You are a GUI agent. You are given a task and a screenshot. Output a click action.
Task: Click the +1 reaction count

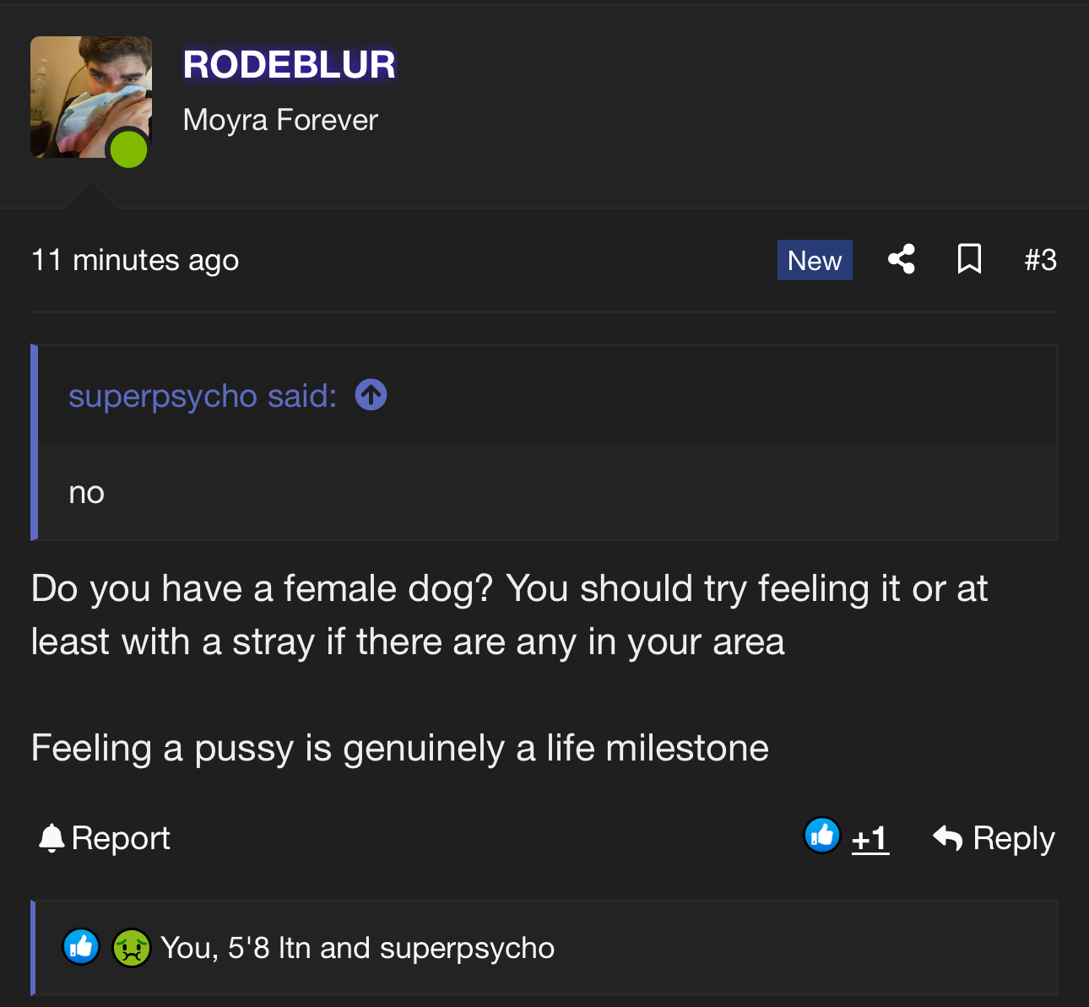click(870, 838)
